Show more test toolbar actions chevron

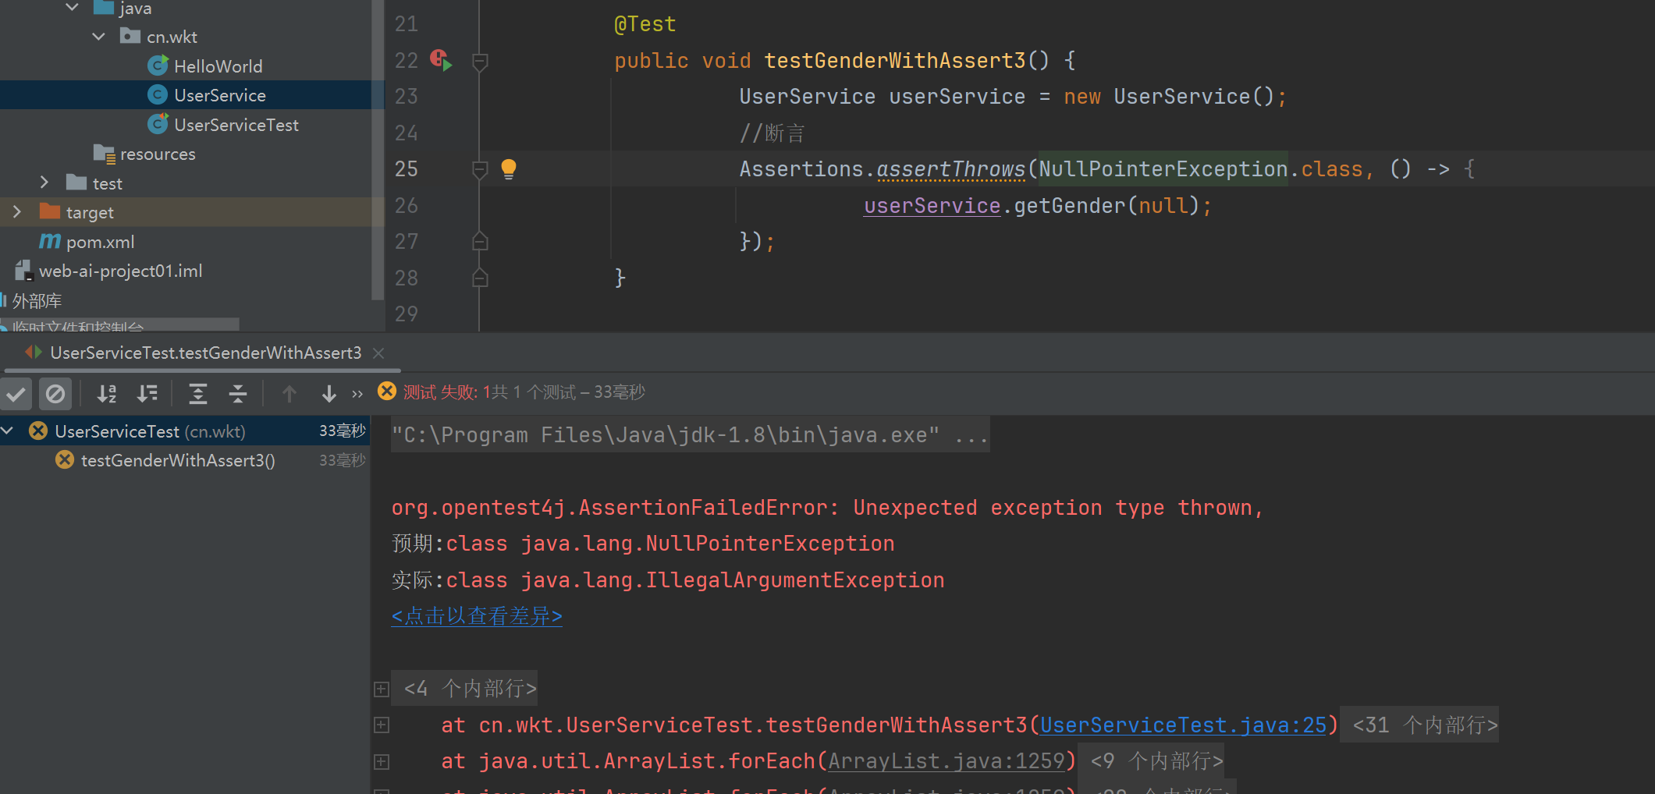[x=357, y=394]
